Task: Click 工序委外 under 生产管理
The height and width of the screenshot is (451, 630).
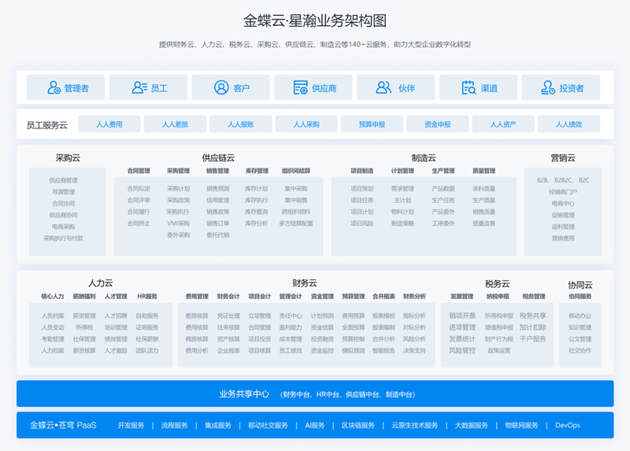Action: [443, 224]
